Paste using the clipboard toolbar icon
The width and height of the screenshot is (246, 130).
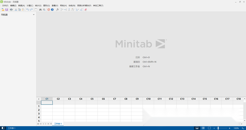(x=23, y=10)
